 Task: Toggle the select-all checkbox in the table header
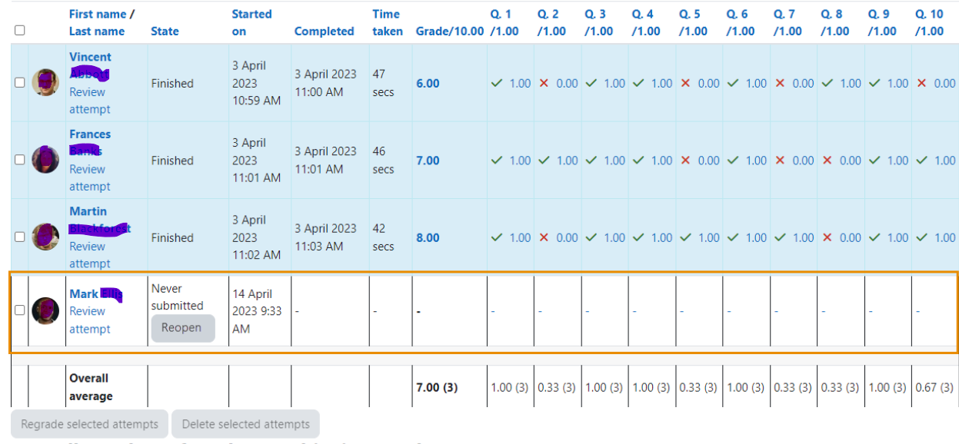[x=20, y=31]
